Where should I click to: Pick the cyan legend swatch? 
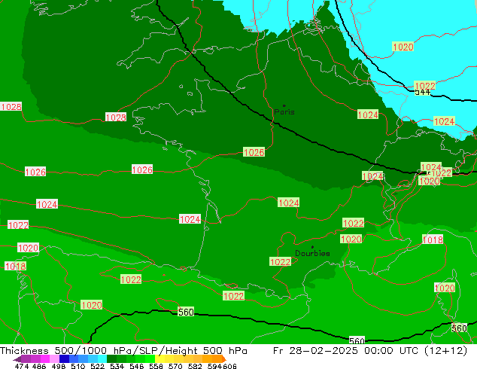tap(102, 358)
